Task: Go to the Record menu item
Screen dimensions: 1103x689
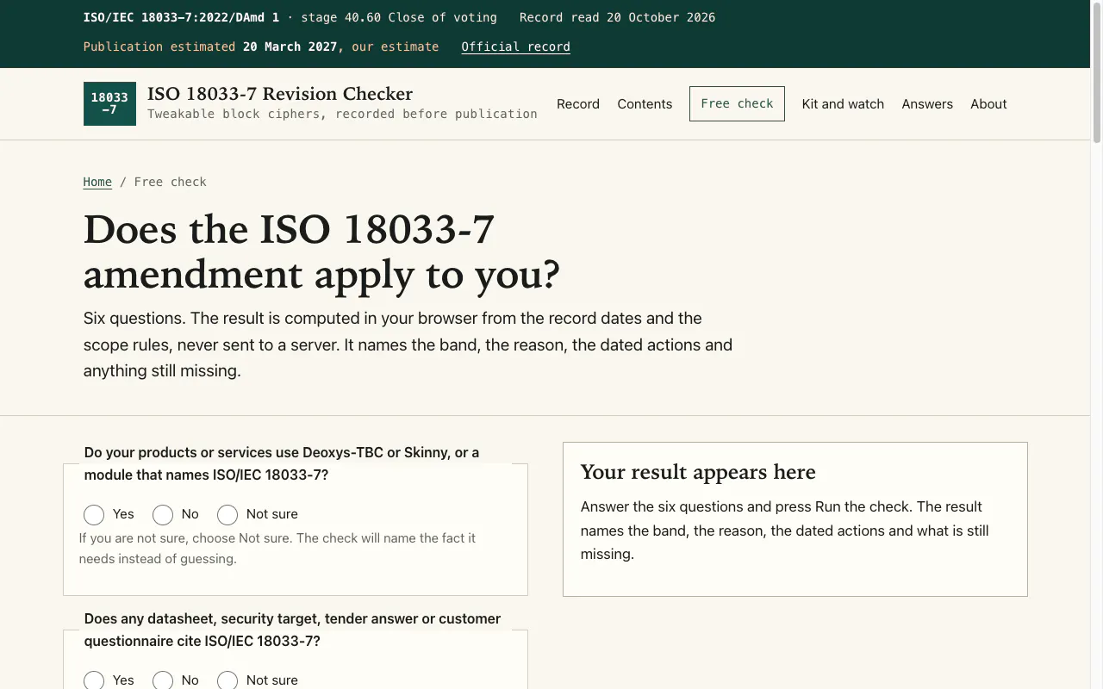Action: (578, 104)
